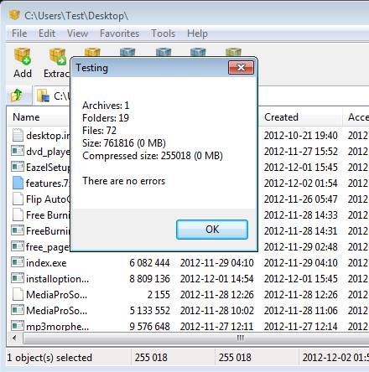Open the Favorites menu
Image resolution: width=369 pixels, height=372 pixels.
click(119, 34)
